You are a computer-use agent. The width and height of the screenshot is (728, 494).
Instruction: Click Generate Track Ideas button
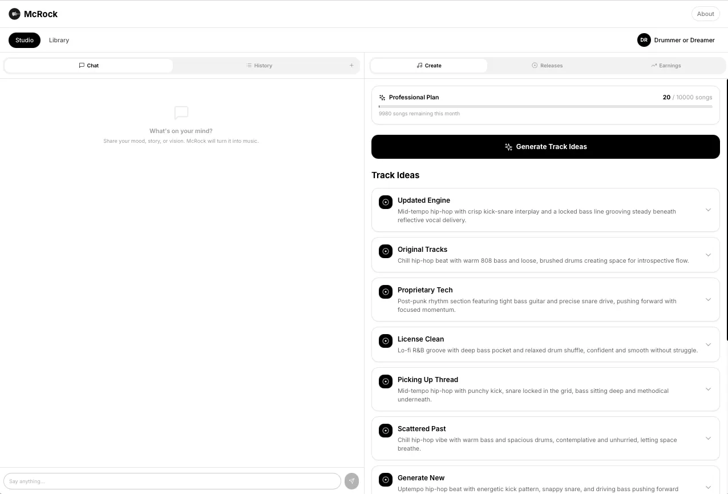[x=545, y=147]
